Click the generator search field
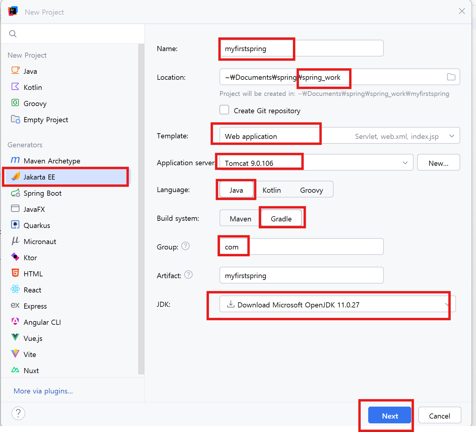 (73, 34)
